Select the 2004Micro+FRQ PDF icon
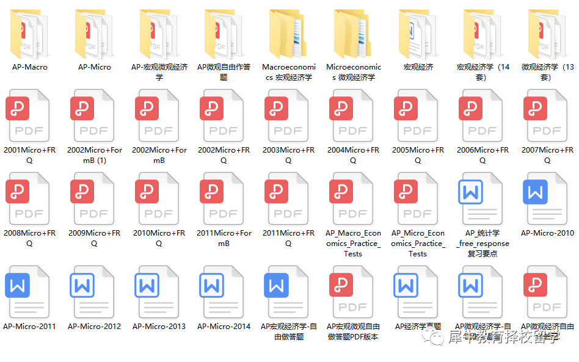Viewport: 579px width, 362px height. pos(351,115)
